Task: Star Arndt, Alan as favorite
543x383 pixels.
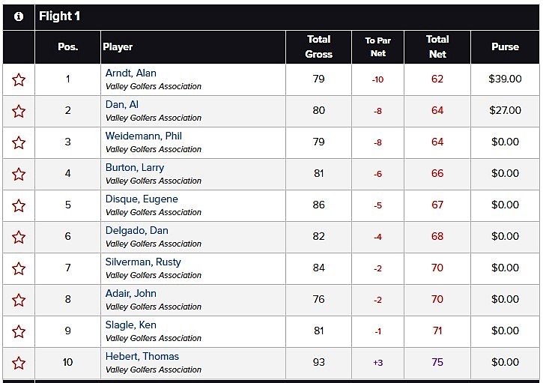Action: (x=19, y=79)
